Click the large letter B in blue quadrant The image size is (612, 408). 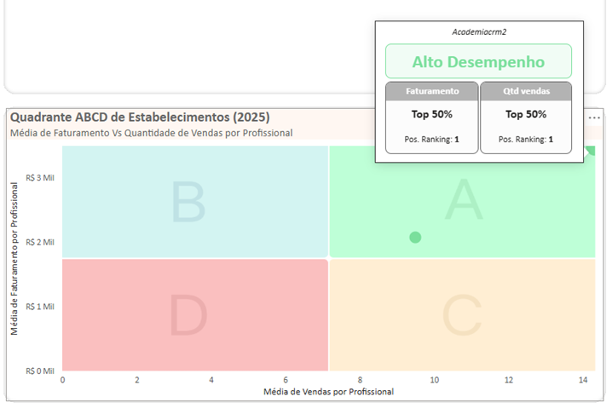188,204
